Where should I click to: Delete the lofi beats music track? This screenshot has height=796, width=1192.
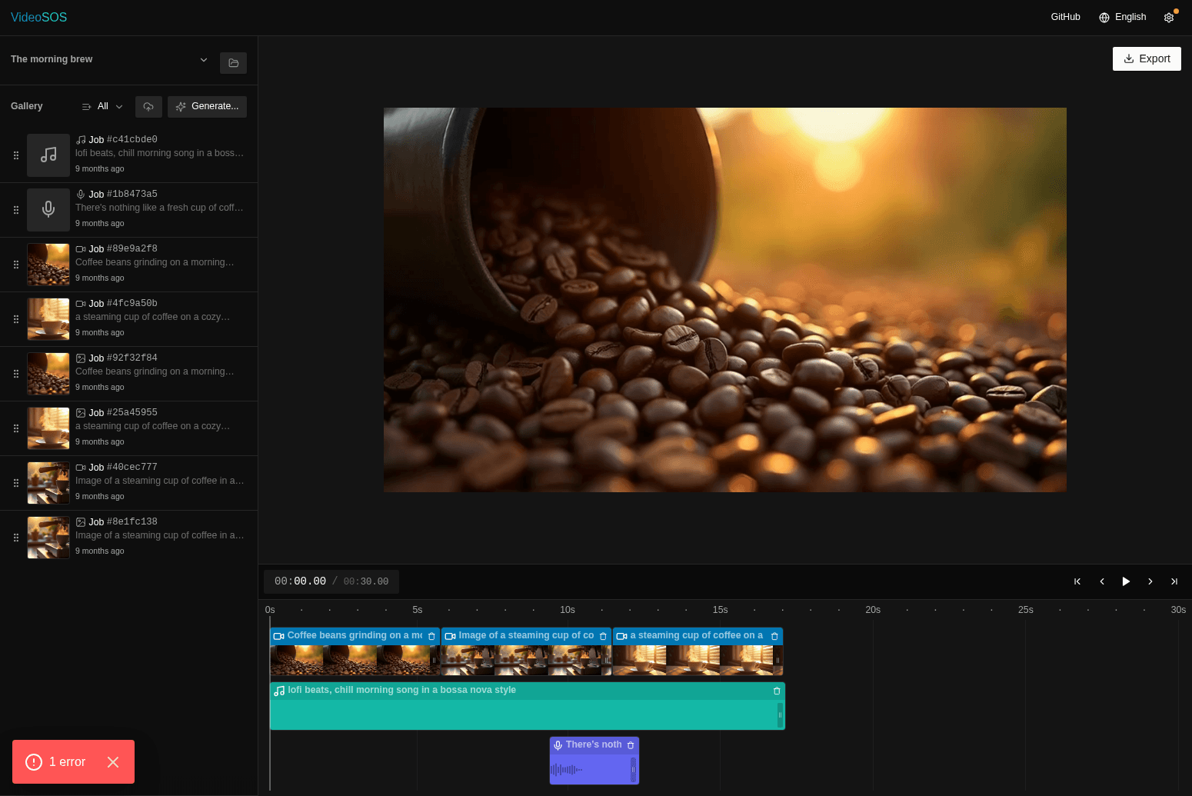777,691
